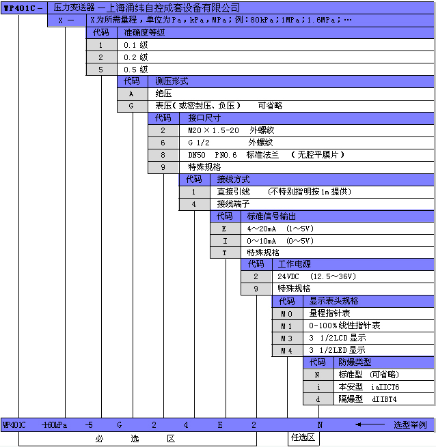Viewport: 436px width, 447px height.
Task: Click the '绝压' absolute pressure entry
Action: [x=163, y=93]
